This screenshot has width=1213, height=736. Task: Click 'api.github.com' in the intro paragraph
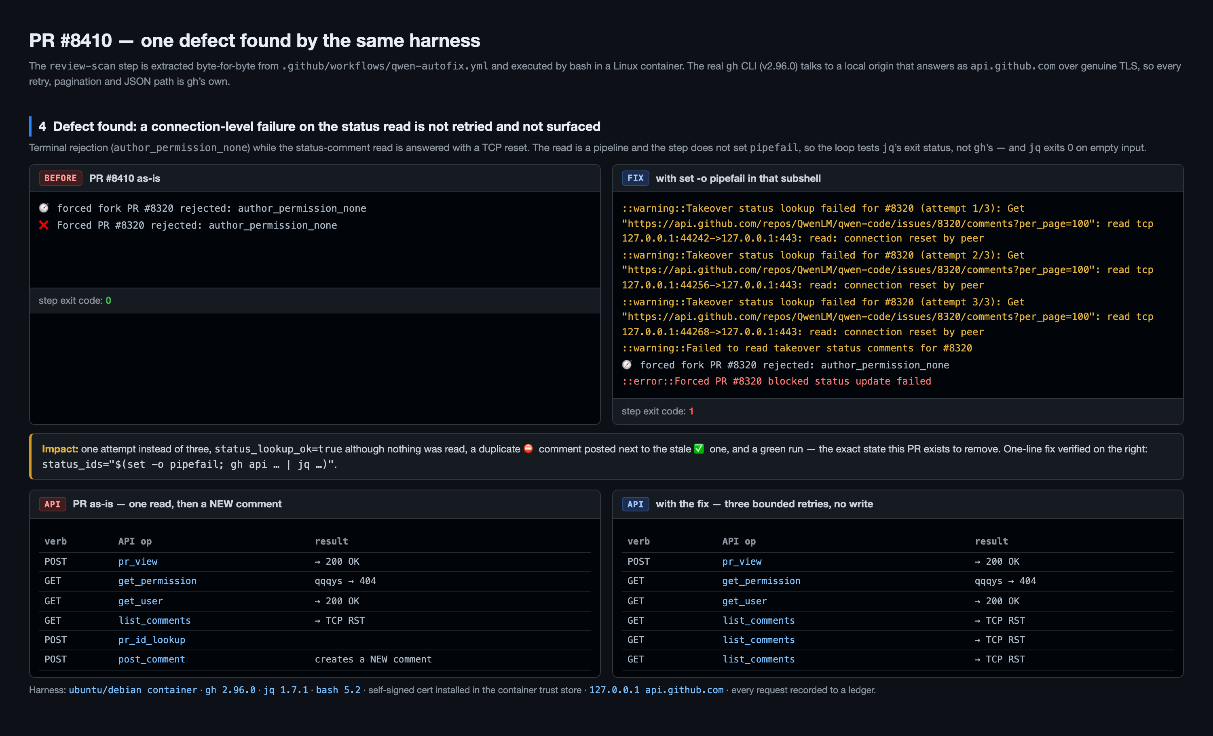coord(1012,66)
